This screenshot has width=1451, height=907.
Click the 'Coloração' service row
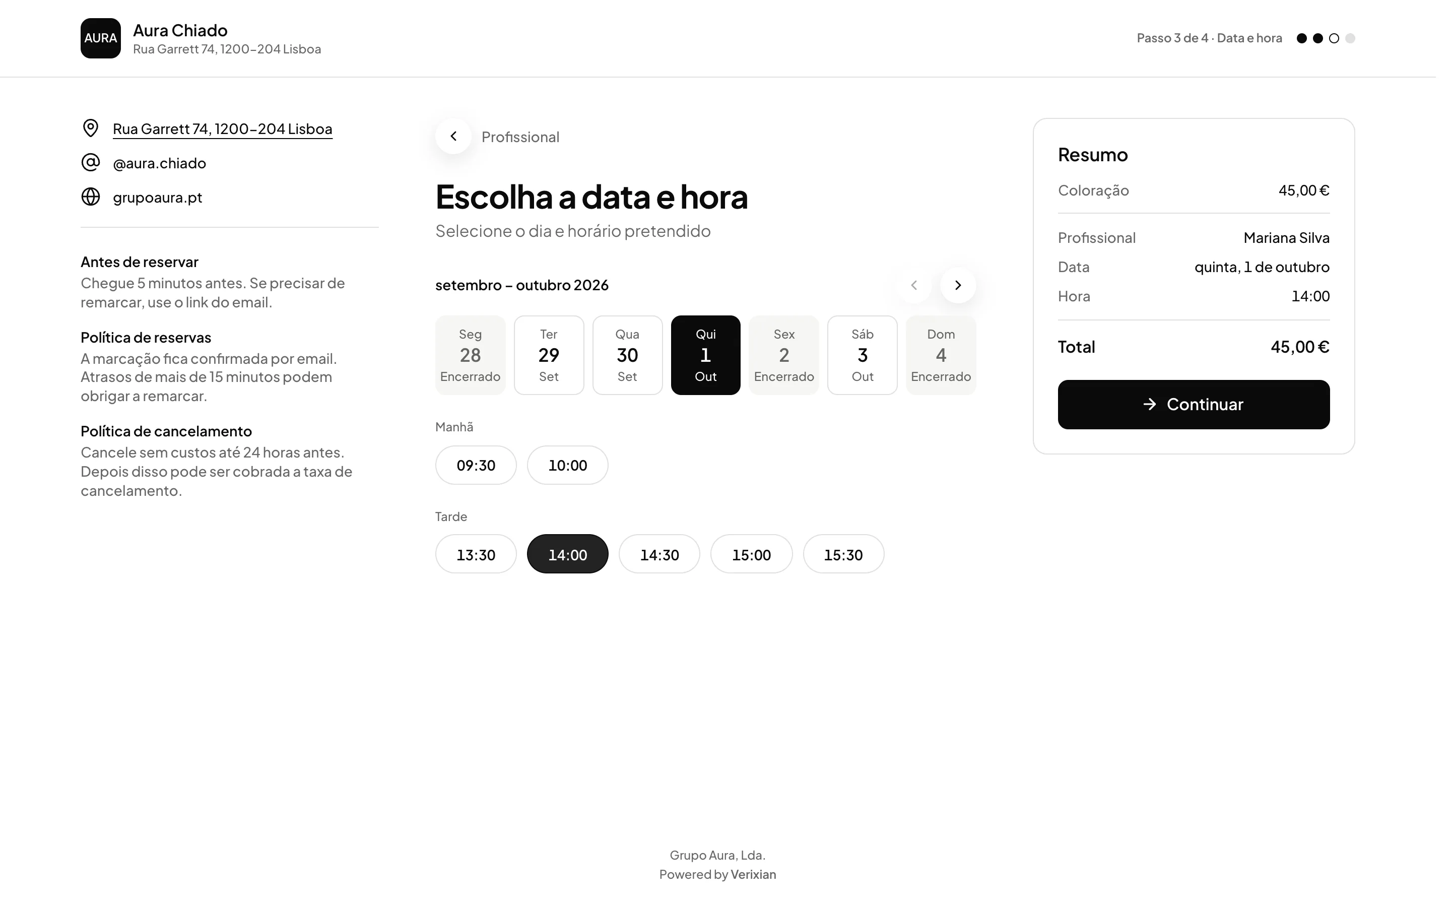1193,190
